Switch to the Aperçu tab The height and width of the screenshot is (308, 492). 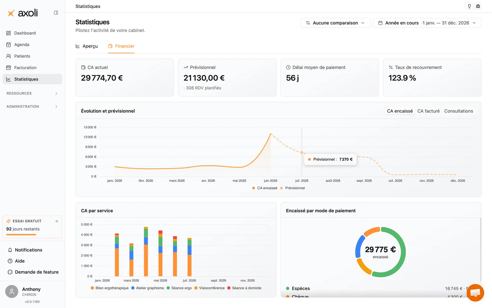coord(87,46)
